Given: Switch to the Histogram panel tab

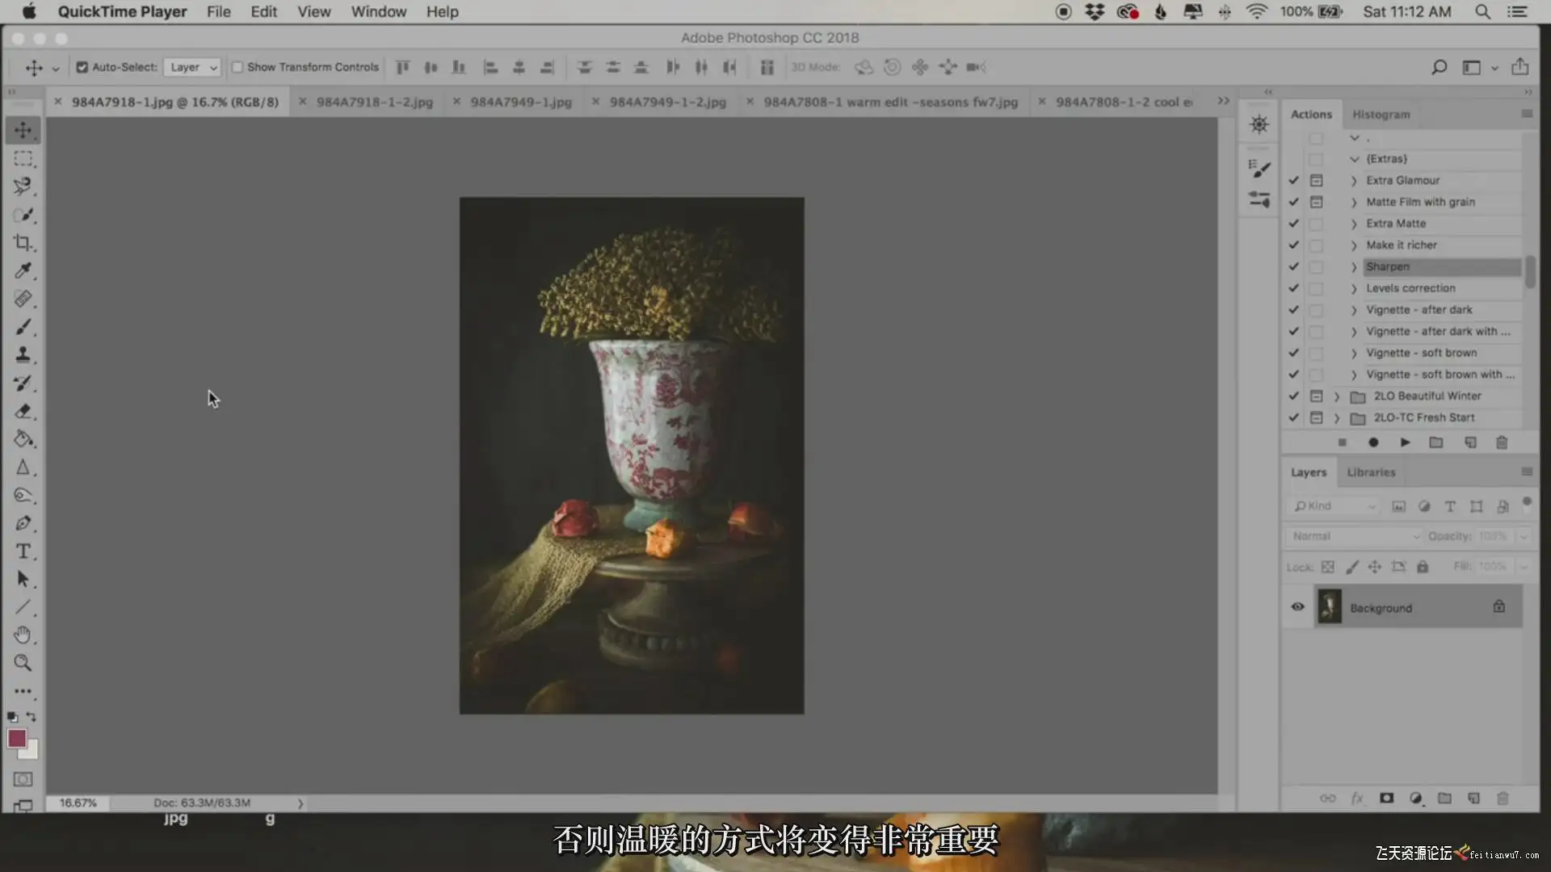Looking at the screenshot, I should (x=1381, y=115).
